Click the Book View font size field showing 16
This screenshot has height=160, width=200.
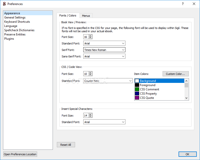[x=86, y=37]
